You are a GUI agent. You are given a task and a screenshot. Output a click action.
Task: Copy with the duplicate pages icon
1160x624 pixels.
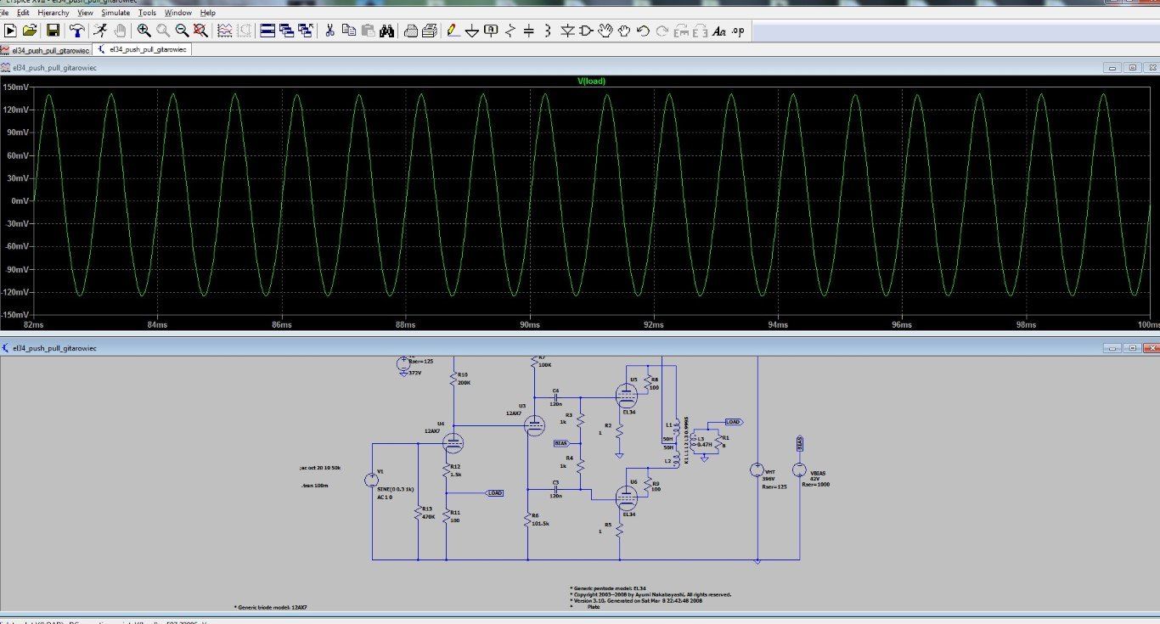click(x=349, y=31)
